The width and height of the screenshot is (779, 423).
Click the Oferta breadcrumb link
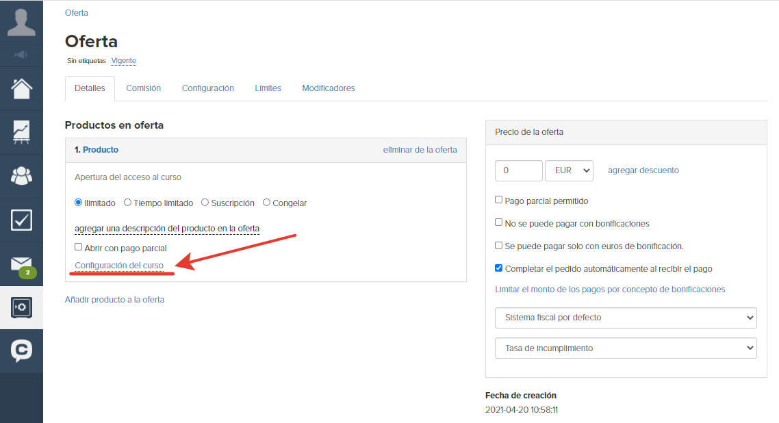click(x=77, y=13)
